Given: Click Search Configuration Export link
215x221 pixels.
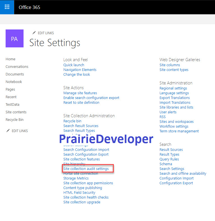Looking at the screenshot, I should (x=86, y=155).
